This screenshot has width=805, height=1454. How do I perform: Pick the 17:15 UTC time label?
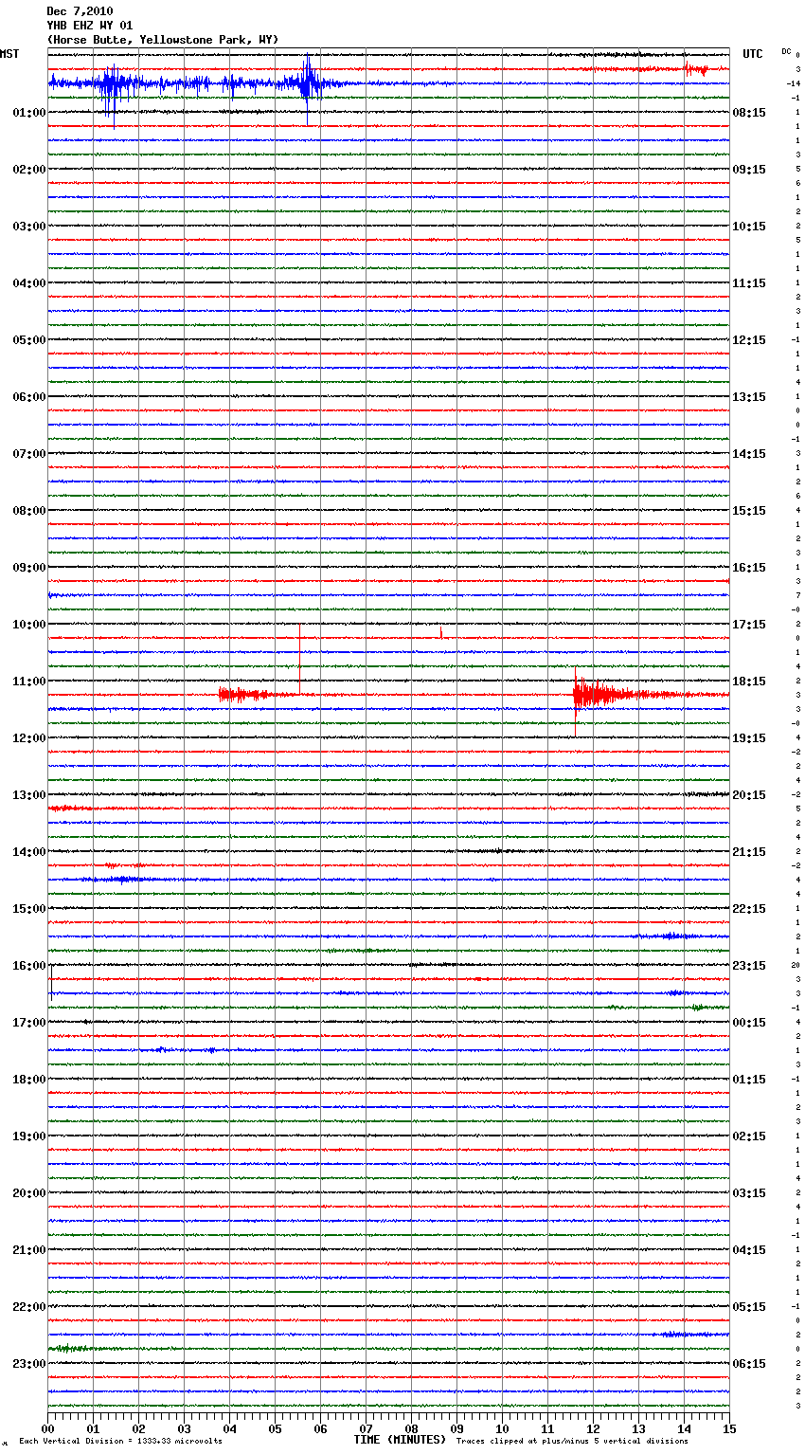click(749, 625)
